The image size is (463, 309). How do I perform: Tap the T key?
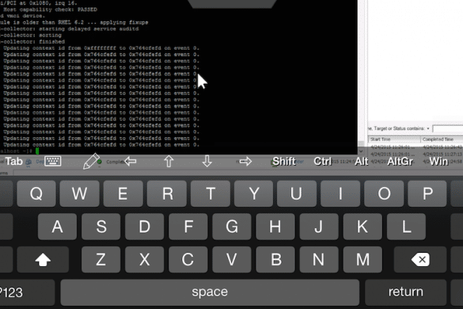(211, 193)
